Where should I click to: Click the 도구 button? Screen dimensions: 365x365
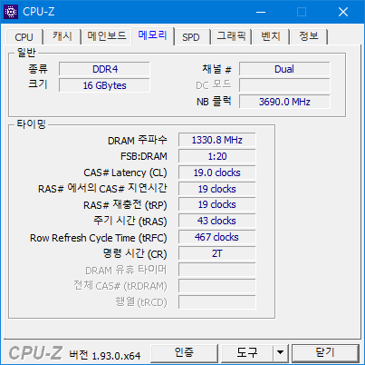point(247,352)
